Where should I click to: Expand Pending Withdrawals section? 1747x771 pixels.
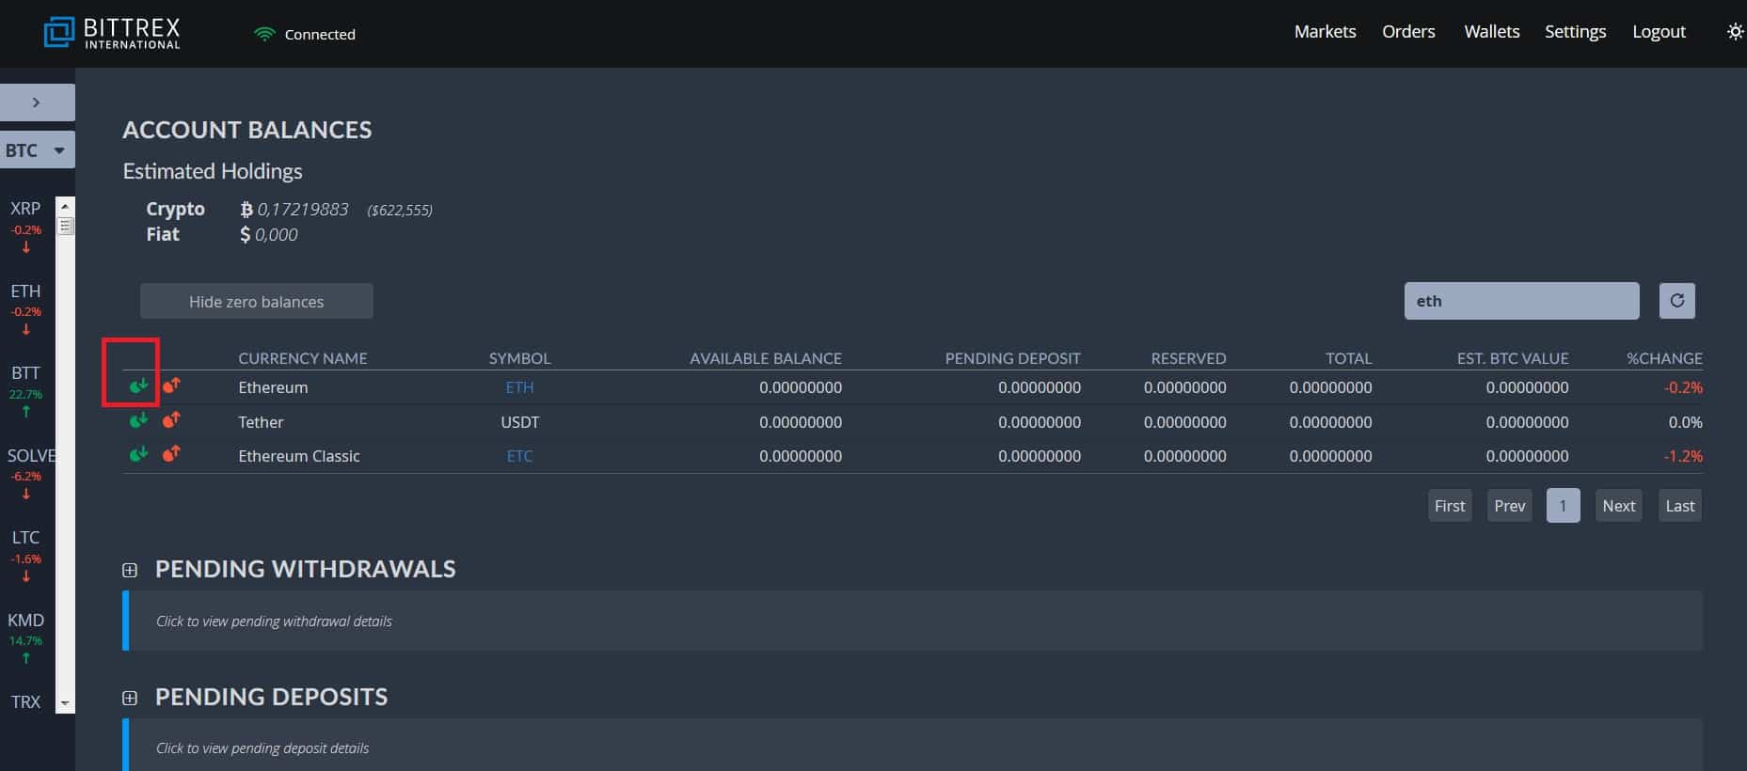coord(130,570)
